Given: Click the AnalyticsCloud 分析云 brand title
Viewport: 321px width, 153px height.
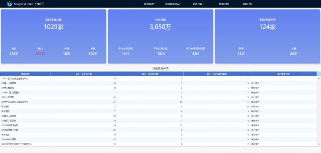Looking at the screenshot, I should pos(29,4).
